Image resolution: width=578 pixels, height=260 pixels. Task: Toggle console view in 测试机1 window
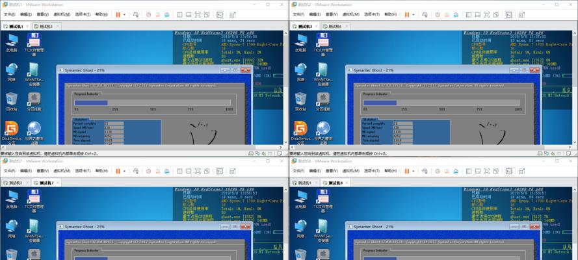[220, 15]
